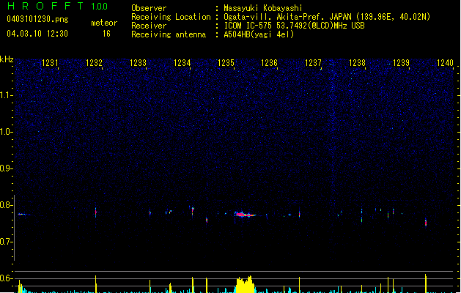Click the 1237 time axis marker
Image resolution: width=461 pixels, height=293 pixels.
(x=314, y=62)
